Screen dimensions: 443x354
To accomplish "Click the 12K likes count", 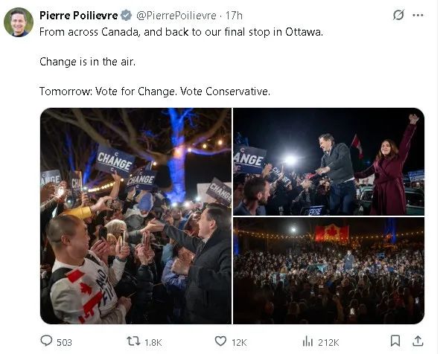I will pyautogui.click(x=239, y=343).
